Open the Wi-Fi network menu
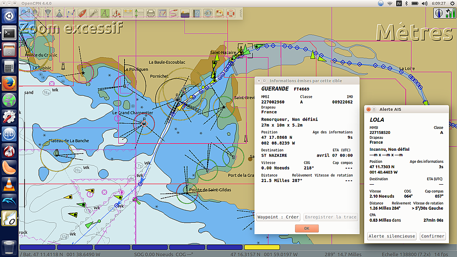This screenshot has height=257, width=457. 390,4
